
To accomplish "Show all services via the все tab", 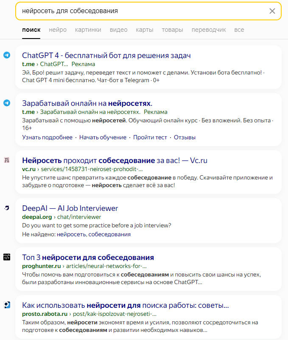I will click(x=239, y=30).
